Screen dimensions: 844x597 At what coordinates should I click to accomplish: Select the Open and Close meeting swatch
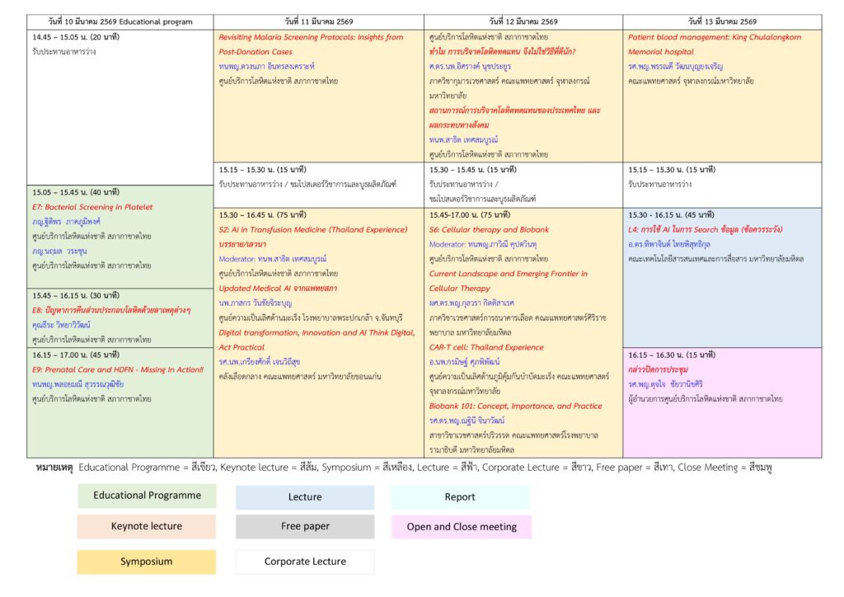point(461,527)
